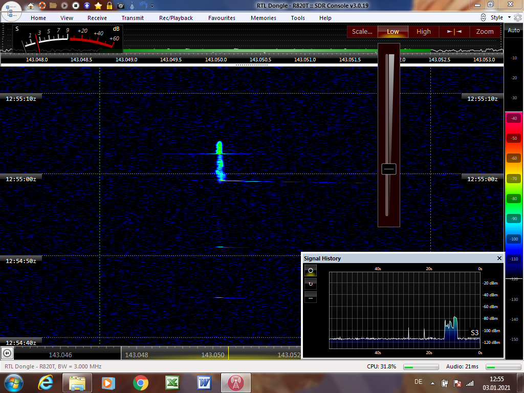524x393 pixels.
Task: Stop the radio with stop icon
Action: tap(76, 6)
